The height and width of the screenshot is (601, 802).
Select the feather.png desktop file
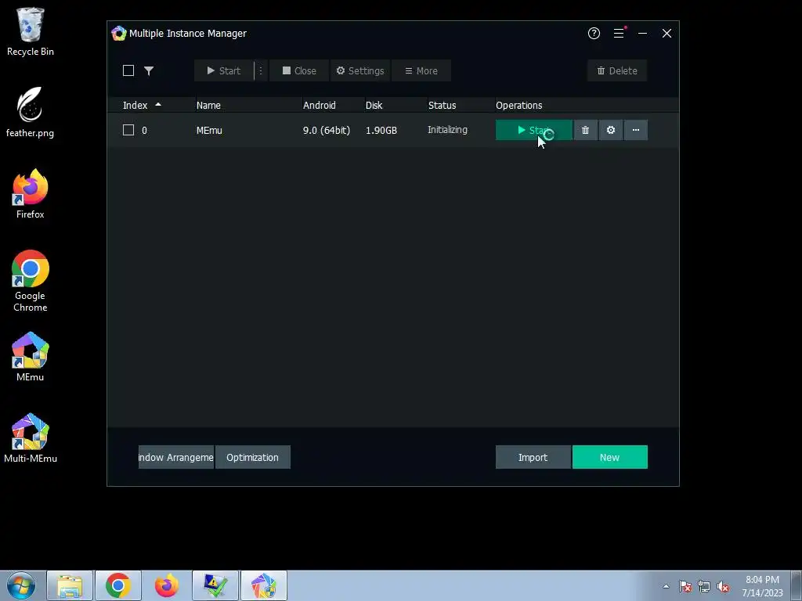click(x=31, y=113)
